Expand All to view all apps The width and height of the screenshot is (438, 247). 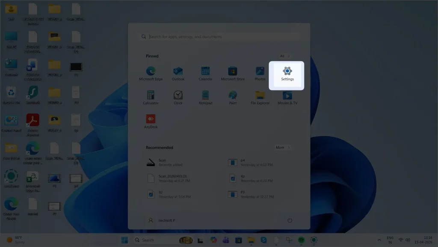(283, 56)
